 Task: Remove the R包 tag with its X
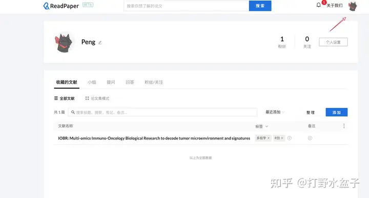click(282, 138)
